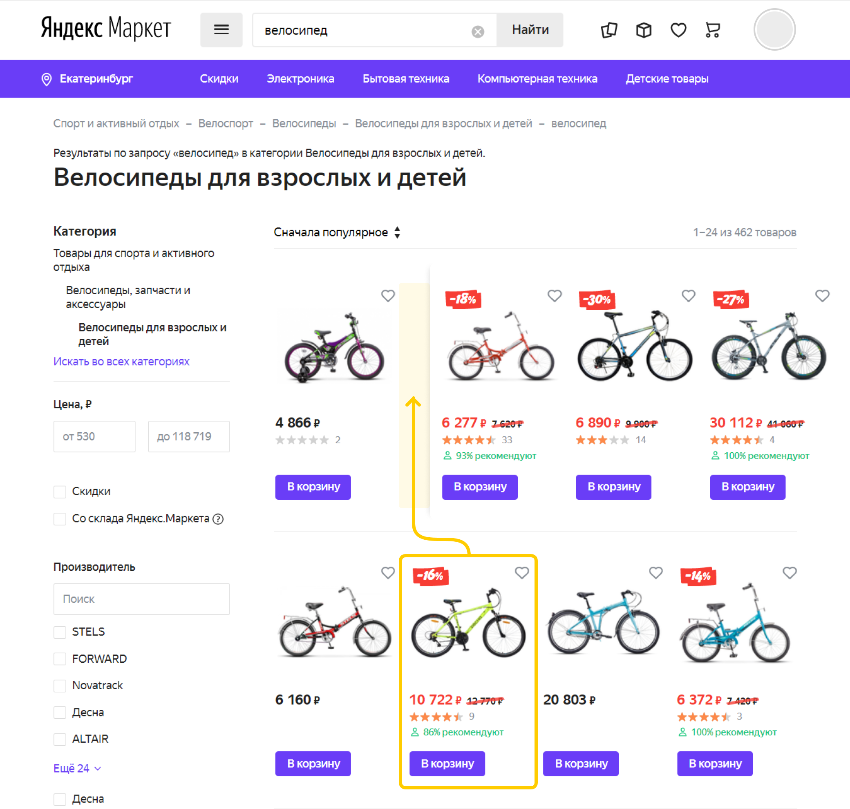850x809 pixels.
Task: Tick the Novatrack manufacturer checkbox
Action: tap(60, 685)
